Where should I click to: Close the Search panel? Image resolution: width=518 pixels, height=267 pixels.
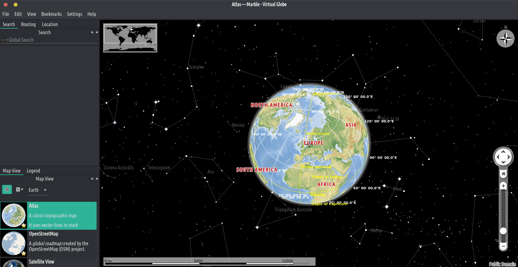click(x=97, y=32)
